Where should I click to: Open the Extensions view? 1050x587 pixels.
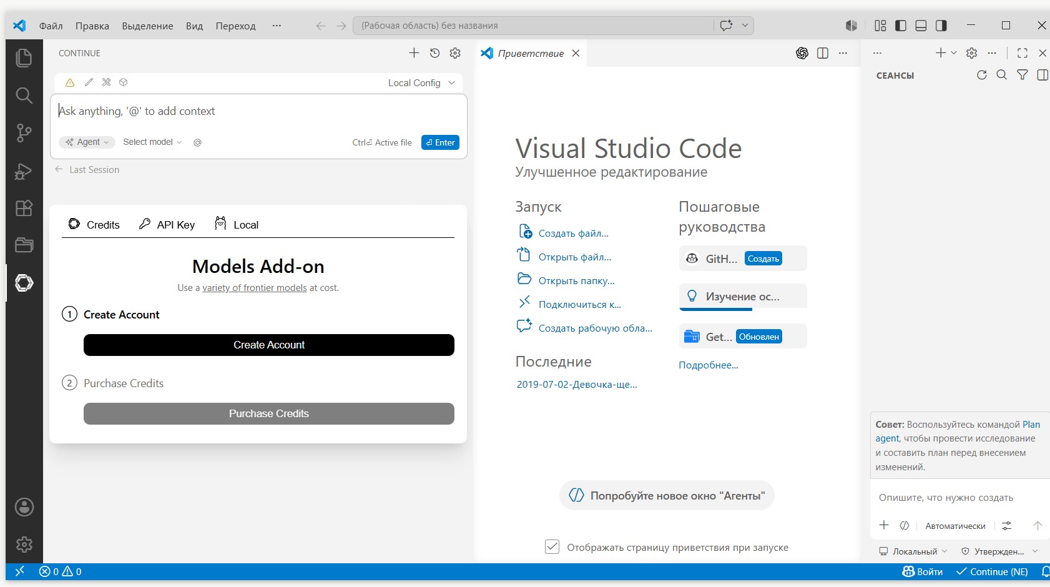pyautogui.click(x=24, y=208)
